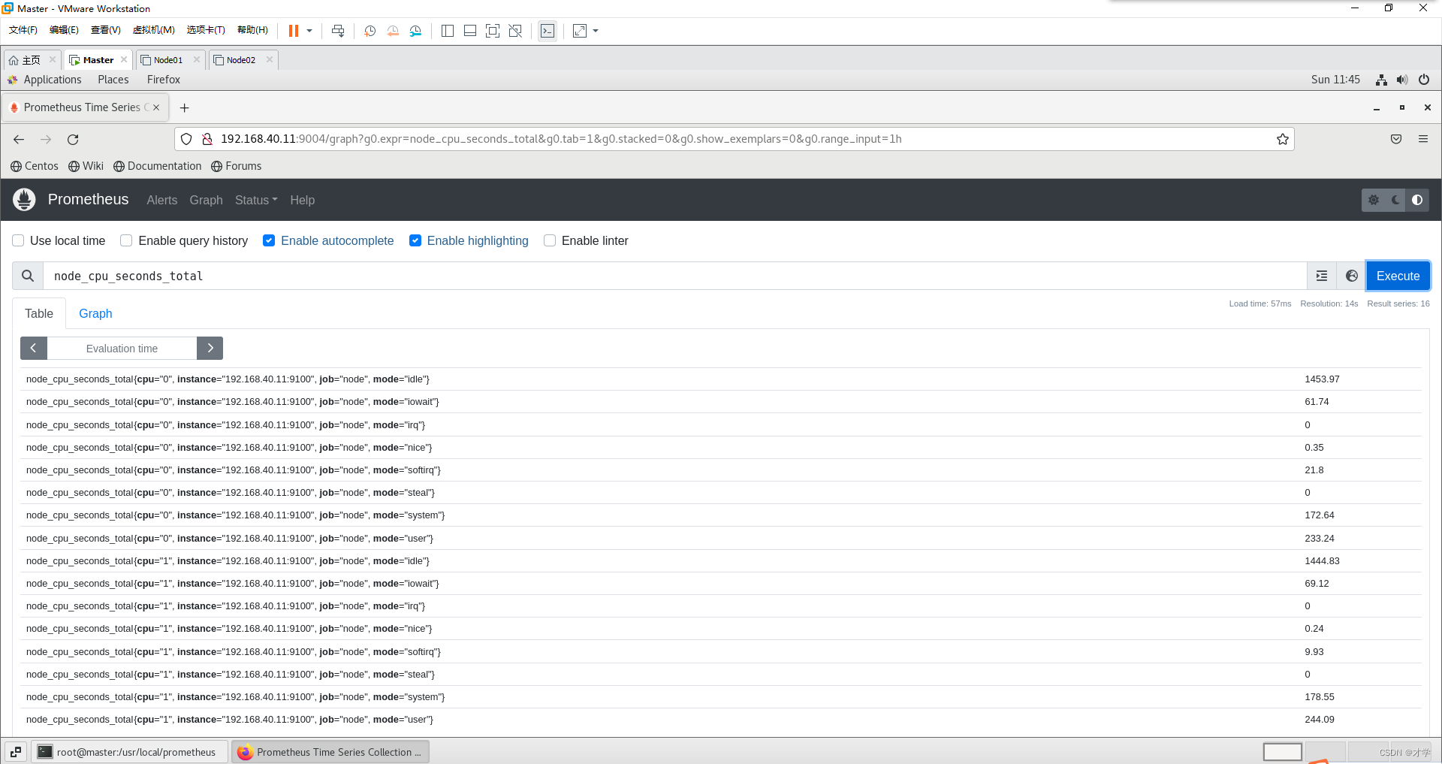Enable the Use local time checkbox
The height and width of the screenshot is (764, 1442).
18,240
